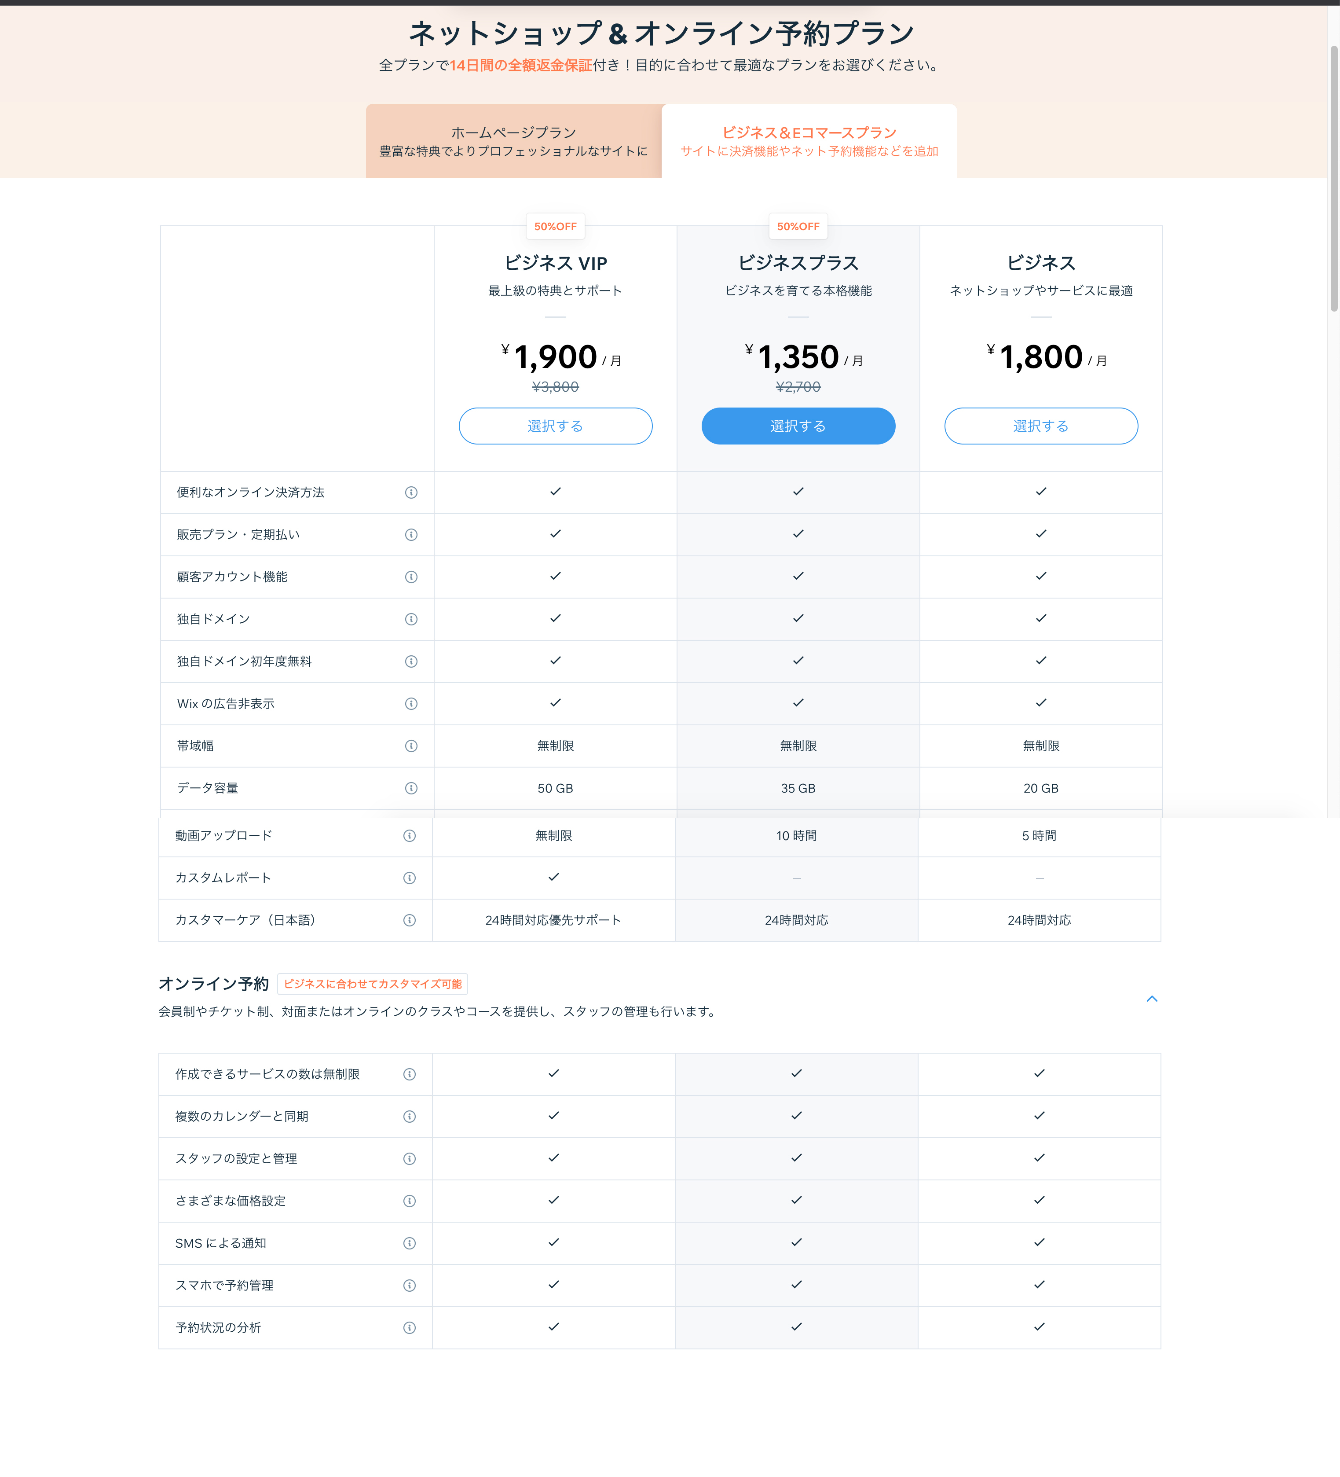Click ビジネスに合わせてカスタマイズ可能 badge
This screenshot has width=1340, height=1477.
373,984
